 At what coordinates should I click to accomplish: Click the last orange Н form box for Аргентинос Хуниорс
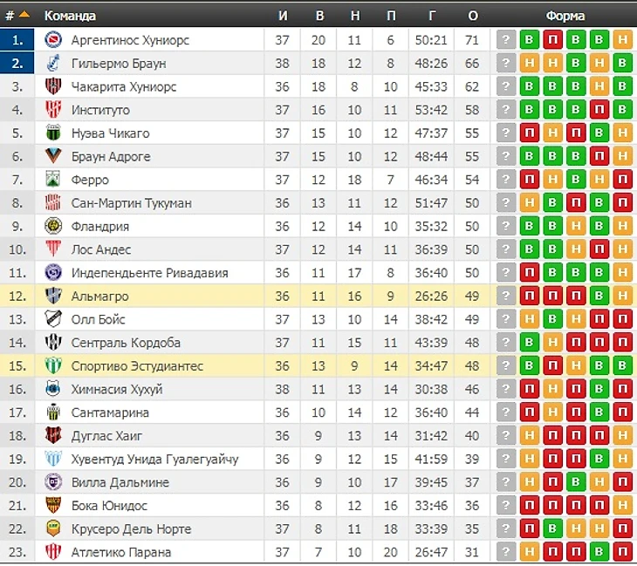tap(622, 40)
